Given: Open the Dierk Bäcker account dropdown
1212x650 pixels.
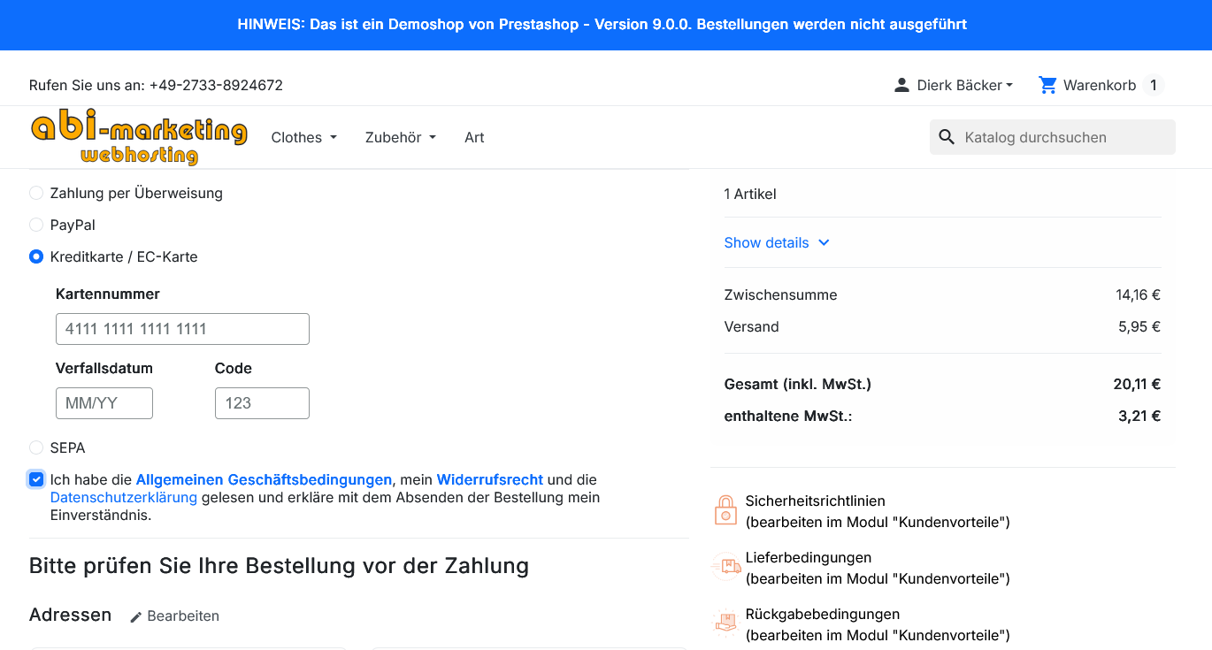Looking at the screenshot, I should (953, 85).
